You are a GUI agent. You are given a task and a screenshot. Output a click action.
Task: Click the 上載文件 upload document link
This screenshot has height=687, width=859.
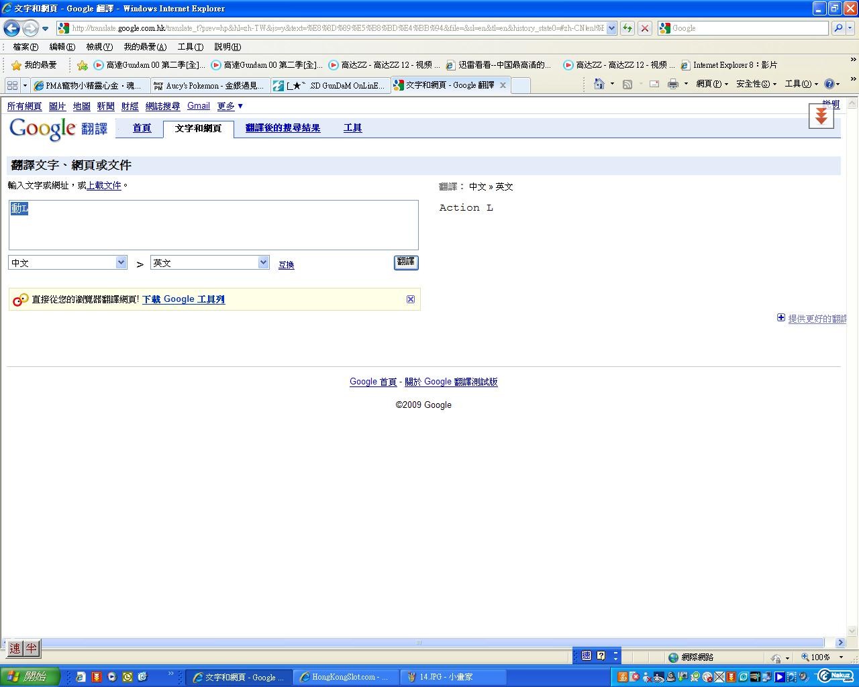point(104,186)
